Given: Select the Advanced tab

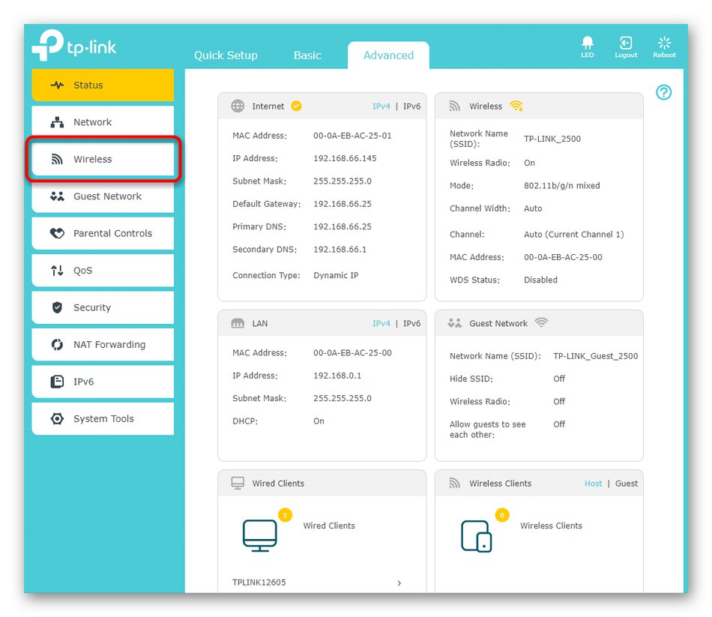Looking at the screenshot, I should [388, 55].
